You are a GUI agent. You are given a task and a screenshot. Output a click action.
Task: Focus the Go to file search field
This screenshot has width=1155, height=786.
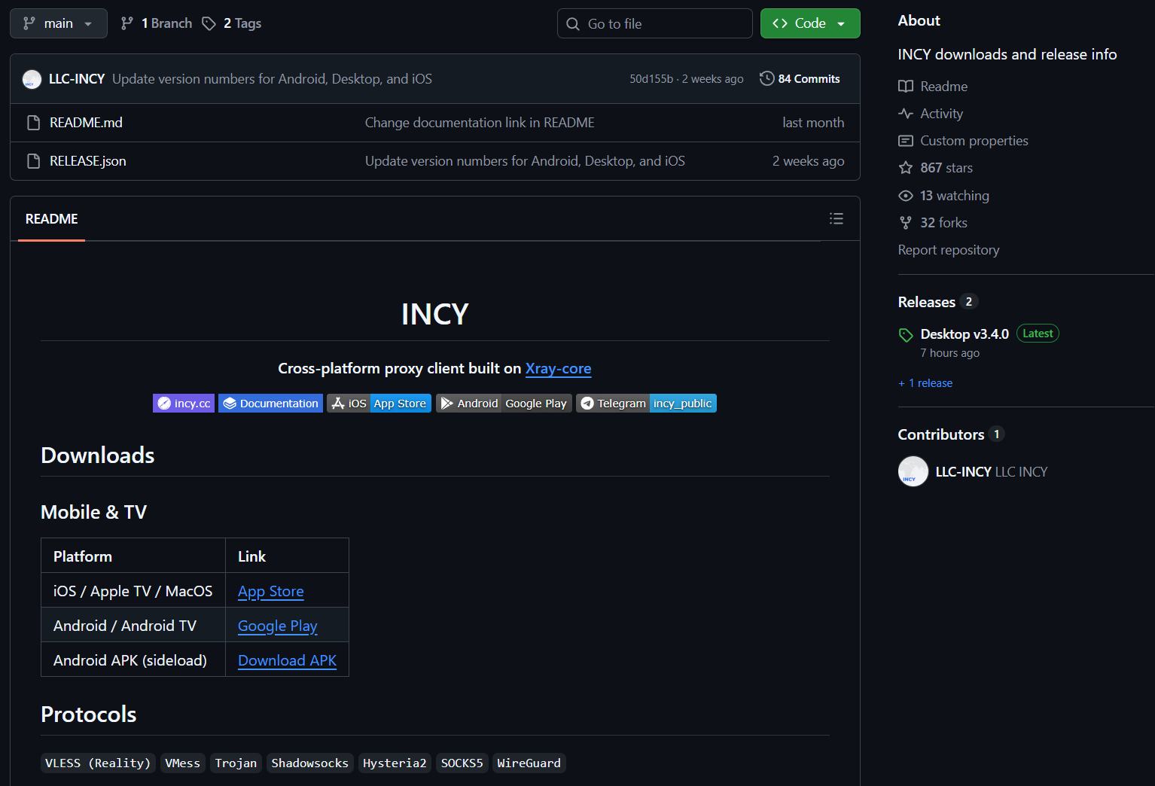[655, 23]
